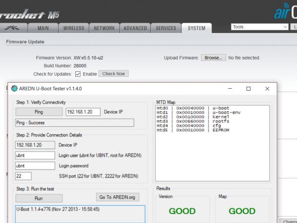Click the Login user field
Screen dimensions: 297x223
tap(35, 155)
